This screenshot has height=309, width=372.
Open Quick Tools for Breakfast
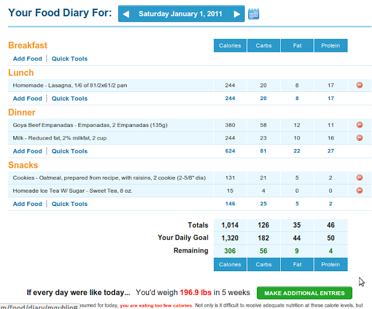[x=70, y=59]
